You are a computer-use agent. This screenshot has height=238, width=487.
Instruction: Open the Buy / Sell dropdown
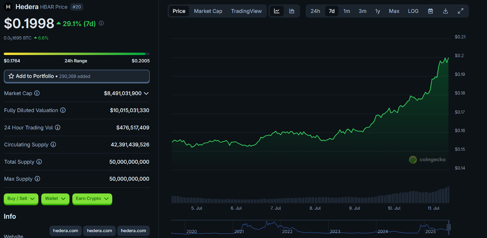[x=21, y=199]
